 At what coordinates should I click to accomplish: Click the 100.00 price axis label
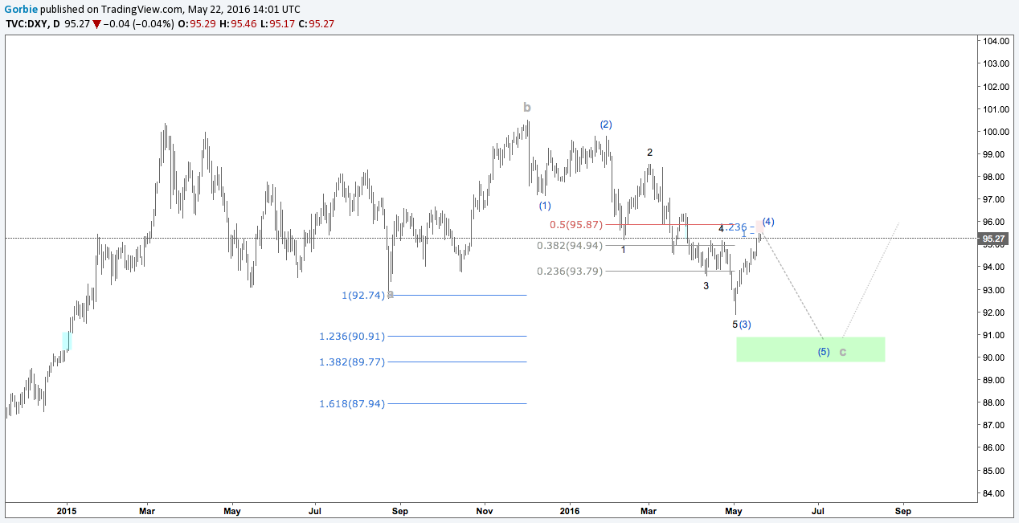point(995,132)
